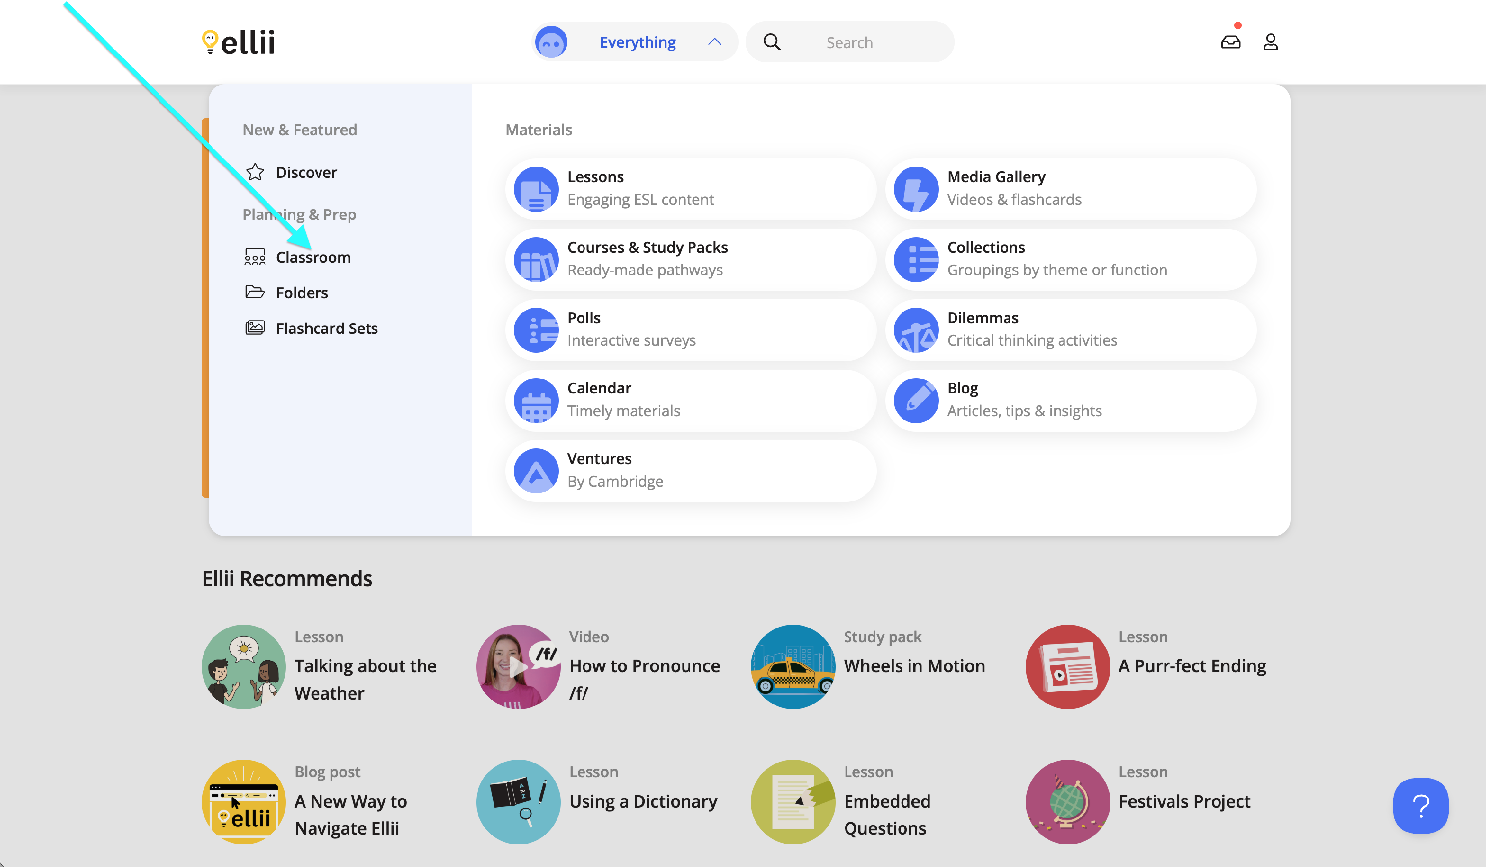Open Discover in the sidebar menu
This screenshot has width=1486, height=867.
tap(306, 172)
